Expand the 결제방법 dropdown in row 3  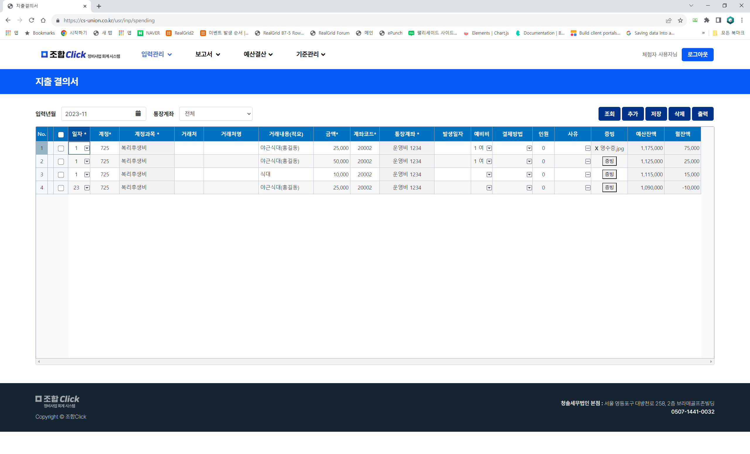pos(529,175)
